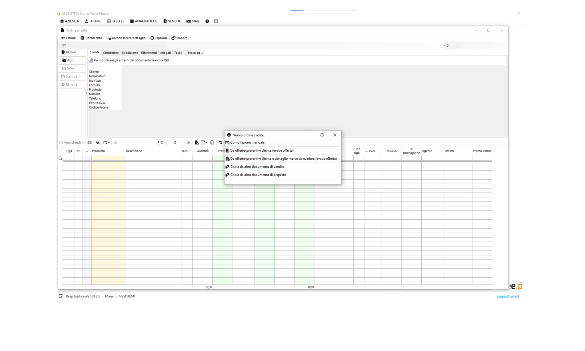Screen dimensions: 585x351
Task: Click the fill color bucket icon
Action: pos(98,143)
